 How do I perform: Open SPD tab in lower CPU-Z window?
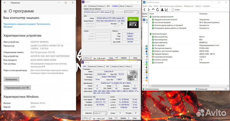[x=108, y=66]
